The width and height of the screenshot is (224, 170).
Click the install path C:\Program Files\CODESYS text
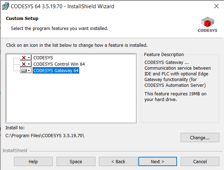45,136
